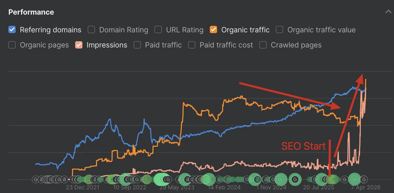394x193 pixels.
Task: Uncheck the Referring domains checkbox
Action: coord(12,30)
